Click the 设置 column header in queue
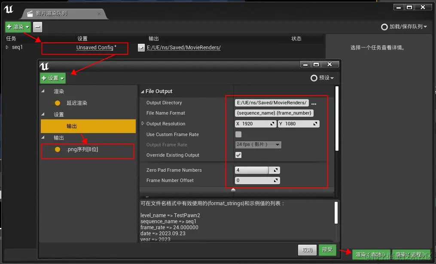Image resolution: width=436 pixels, height=264 pixels. pyautogui.click(x=82, y=39)
